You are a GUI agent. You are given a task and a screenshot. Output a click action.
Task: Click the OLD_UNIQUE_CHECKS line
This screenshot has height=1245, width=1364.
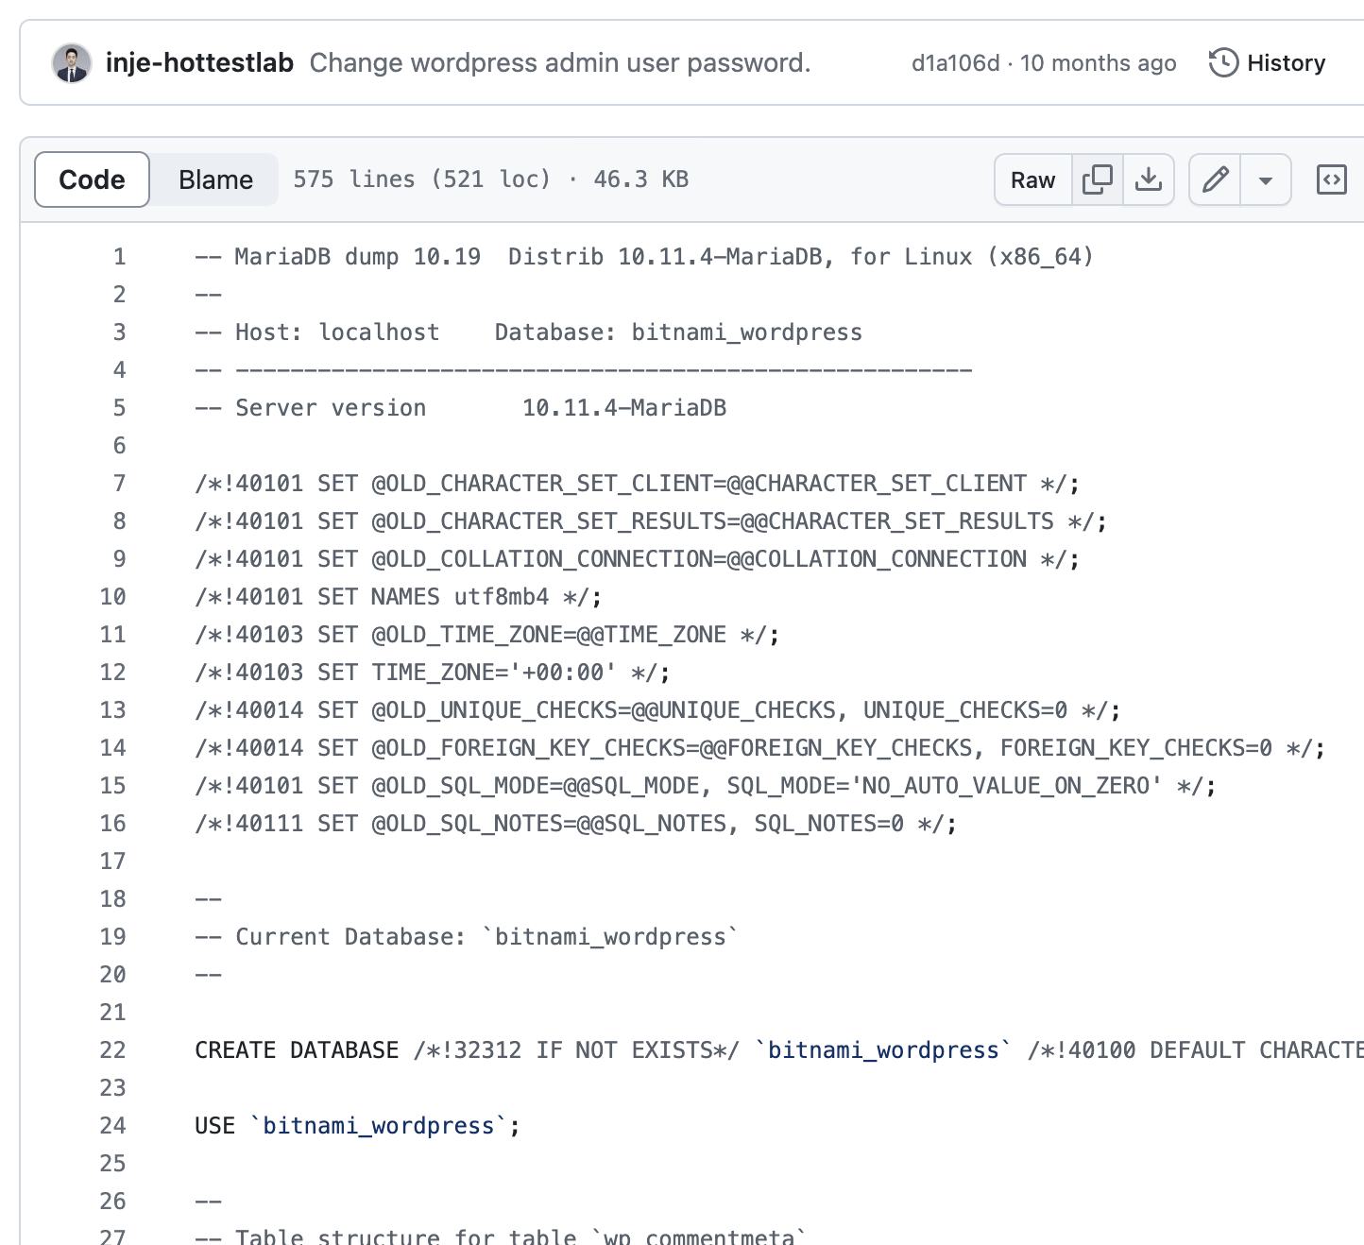pos(657,710)
